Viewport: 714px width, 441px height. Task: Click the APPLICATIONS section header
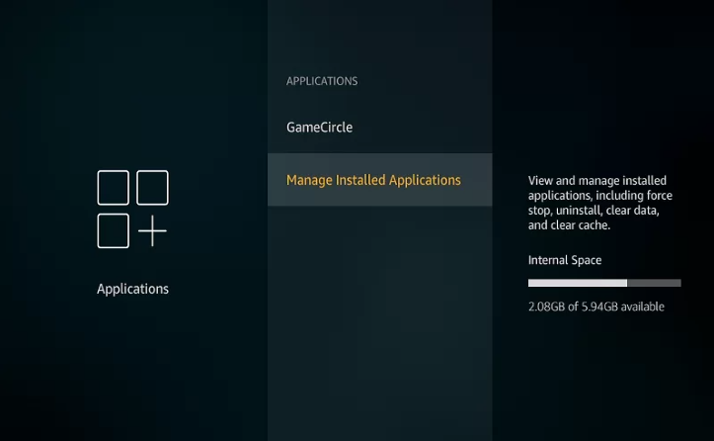click(x=322, y=81)
